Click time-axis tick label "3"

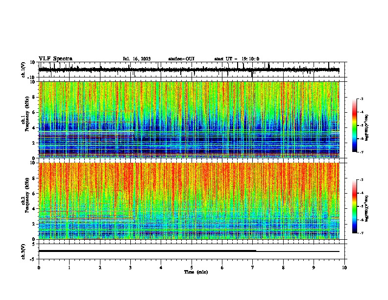pos(130,268)
